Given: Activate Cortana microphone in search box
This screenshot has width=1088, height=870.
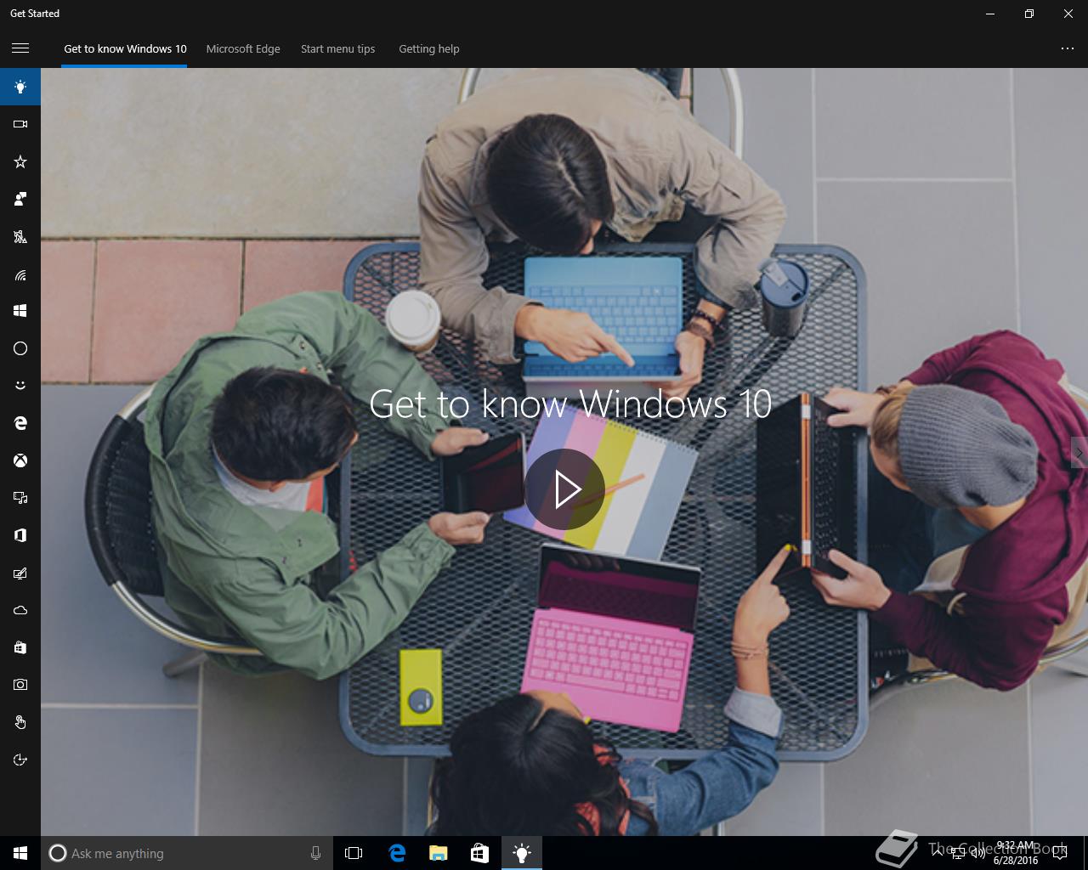Looking at the screenshot, I should coord(315,853).
